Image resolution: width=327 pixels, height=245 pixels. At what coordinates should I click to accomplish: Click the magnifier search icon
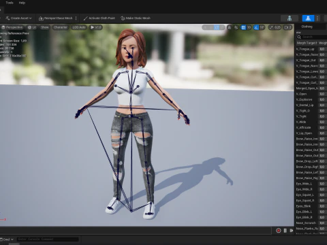click(x=299, y=37)
